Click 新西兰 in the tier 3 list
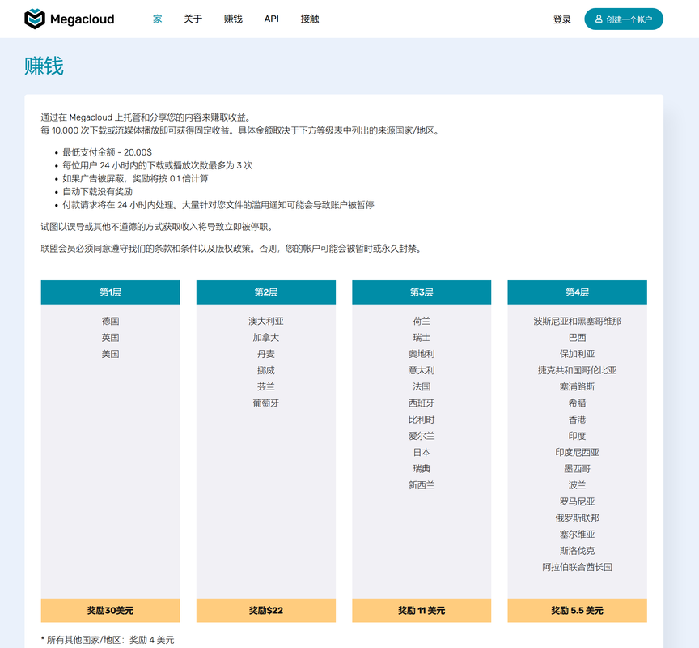699x648 pixels. coord(422,485)
